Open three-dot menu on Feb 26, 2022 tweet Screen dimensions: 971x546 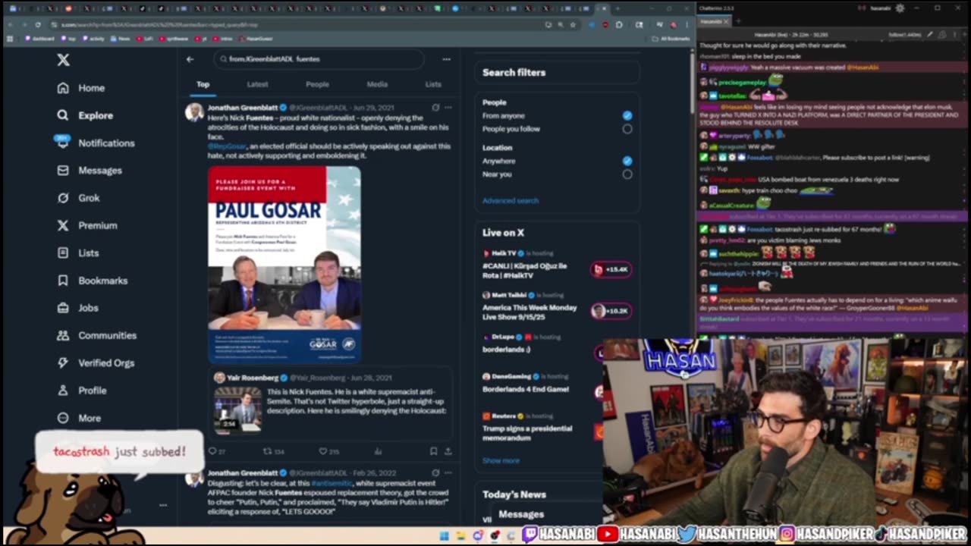(x=448, y=472)
